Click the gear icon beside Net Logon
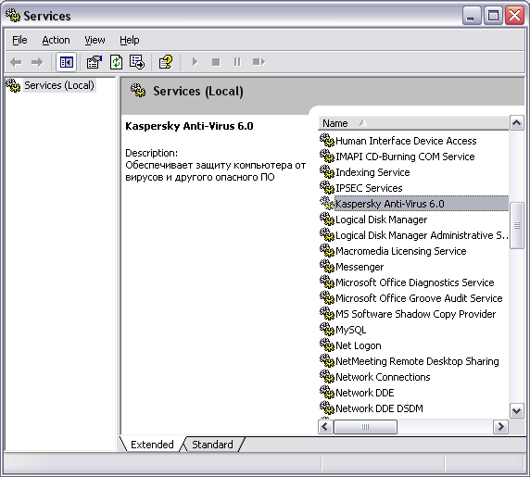 (327, 345)
